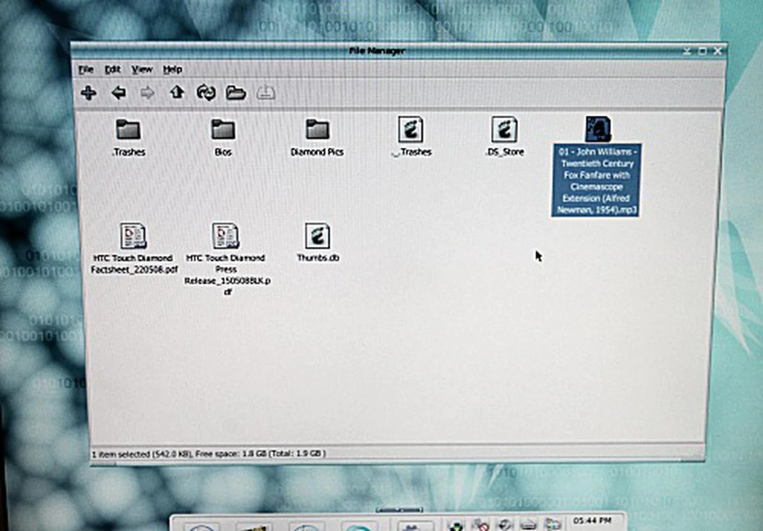Navigate back using the back arrow
This screenshot has width=763, height=531.
click(x=118, y=93)
